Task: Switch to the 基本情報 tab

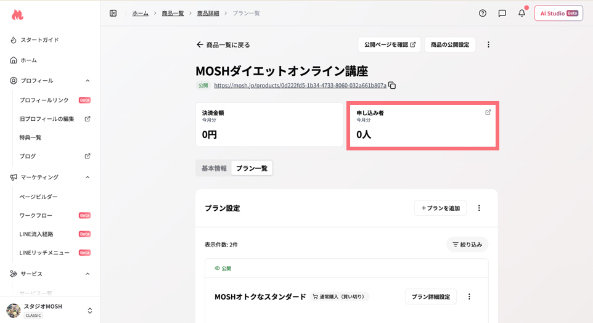Action: [x=214, y=168]
